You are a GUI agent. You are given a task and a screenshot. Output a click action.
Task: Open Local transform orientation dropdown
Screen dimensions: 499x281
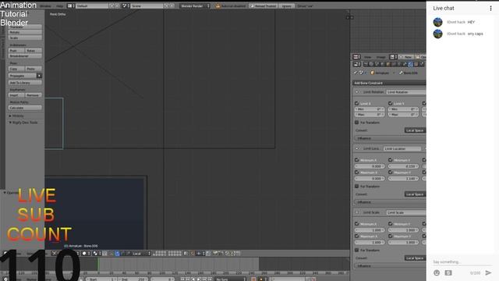[x=141, y=254]
